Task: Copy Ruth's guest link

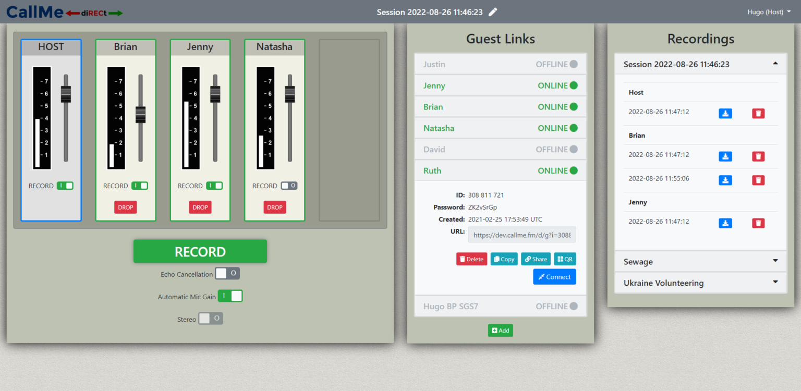Action: [504, 259]
